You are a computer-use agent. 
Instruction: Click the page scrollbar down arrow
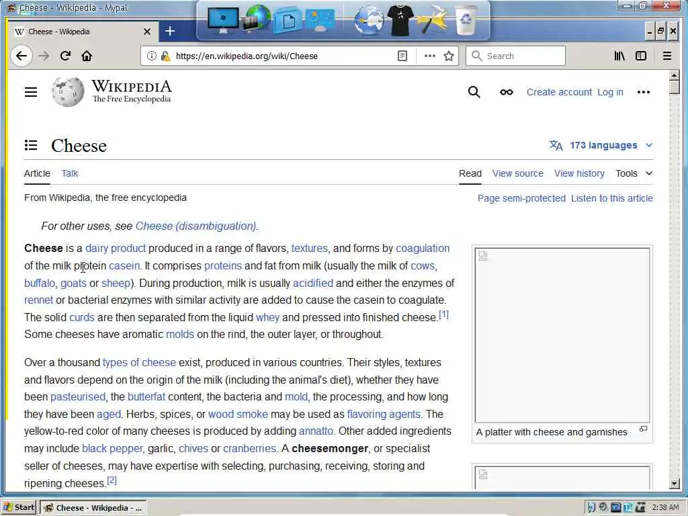(675, 484)
